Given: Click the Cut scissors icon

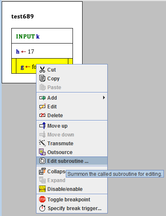Looking at the screenshot, I should (x=42, y=69).
